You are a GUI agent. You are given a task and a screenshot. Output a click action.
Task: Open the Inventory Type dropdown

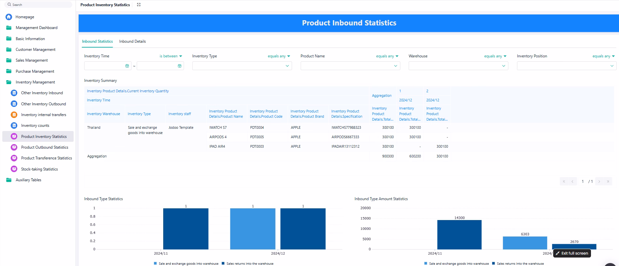242,66
